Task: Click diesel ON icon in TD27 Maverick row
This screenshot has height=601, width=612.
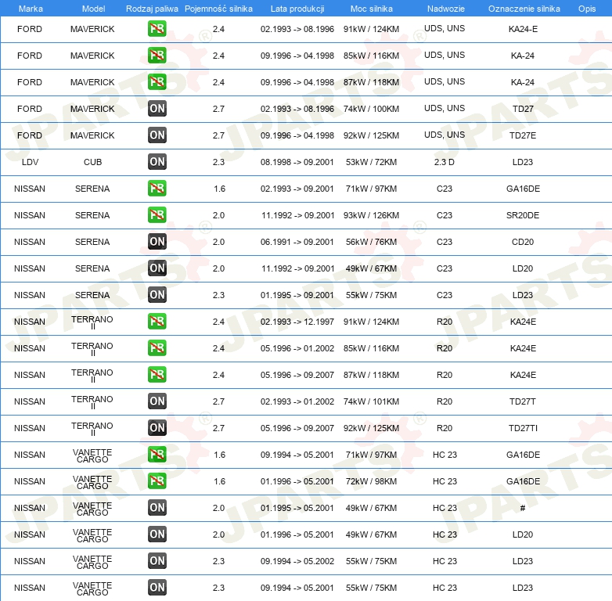Action: [x=157, y=109]
